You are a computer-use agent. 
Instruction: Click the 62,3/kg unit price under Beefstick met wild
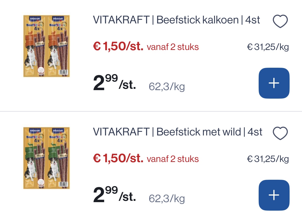click(167, 198)
